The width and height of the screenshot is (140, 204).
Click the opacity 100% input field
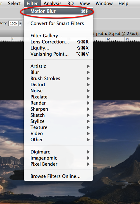tap(13, 23)
